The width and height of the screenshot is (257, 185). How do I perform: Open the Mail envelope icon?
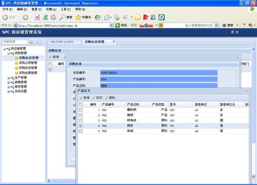point(107,17)
